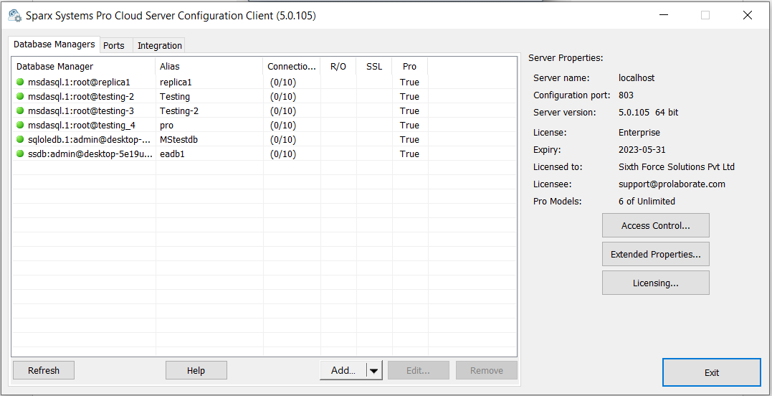Click the alias Testing-2
Image resolution: width=772 pixels, height=396 pixels.
[x=179, y=110]
